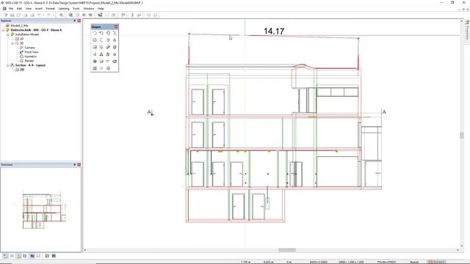Open the Window menu
The width and height of the screenshot is (470, 264).
(89, 9)
